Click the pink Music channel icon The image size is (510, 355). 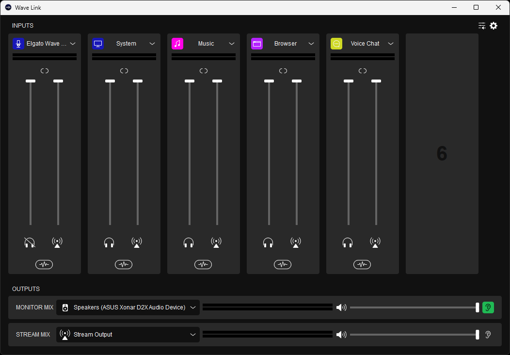click(x=177, y=44)
